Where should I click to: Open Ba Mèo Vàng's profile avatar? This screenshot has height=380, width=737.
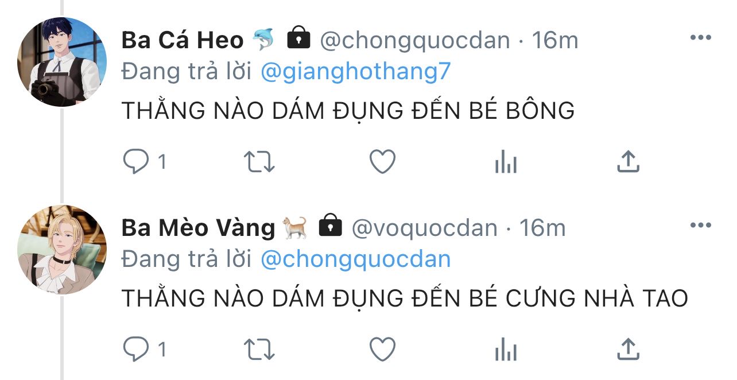[62, 250]
